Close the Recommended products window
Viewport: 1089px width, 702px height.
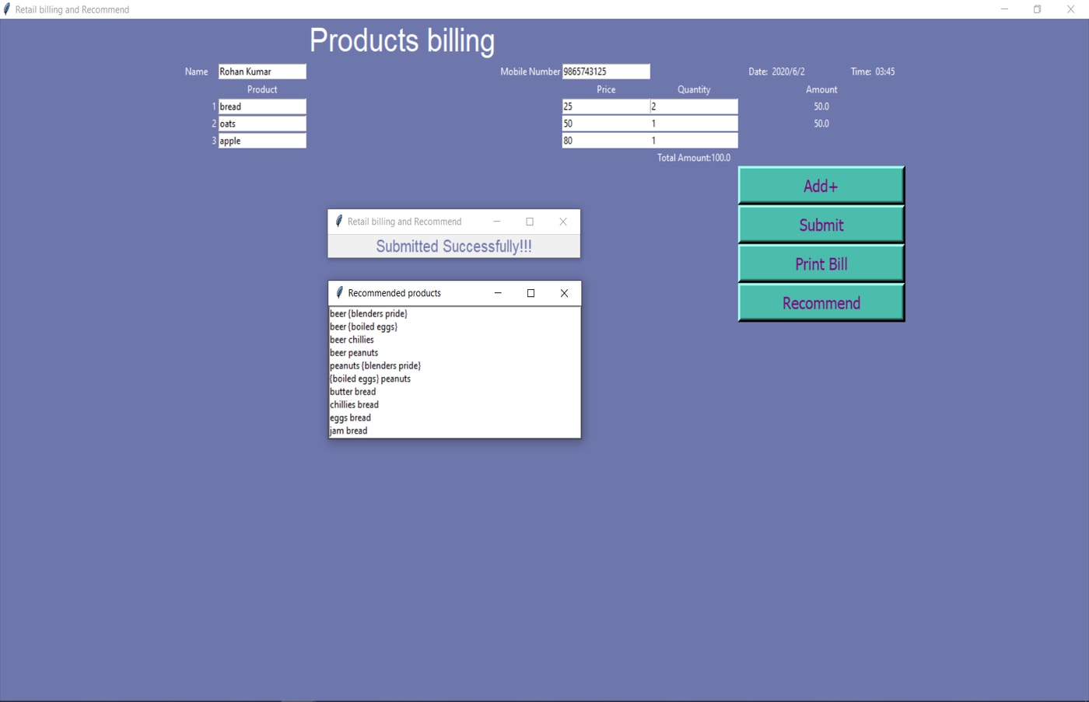pos(564,293)
